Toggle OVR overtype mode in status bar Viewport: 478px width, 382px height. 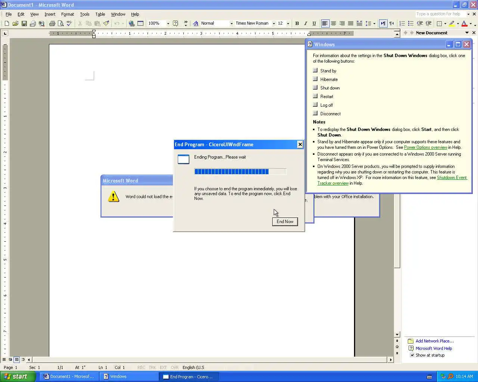click(174, 367)
